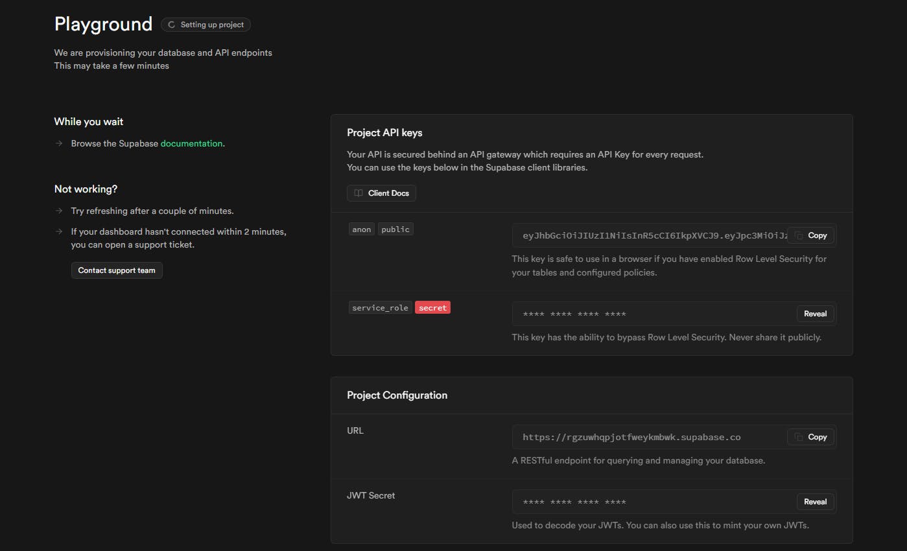Click the JWT Secret label
Viewport: 907px width, 551px height.
coord(371,495)
